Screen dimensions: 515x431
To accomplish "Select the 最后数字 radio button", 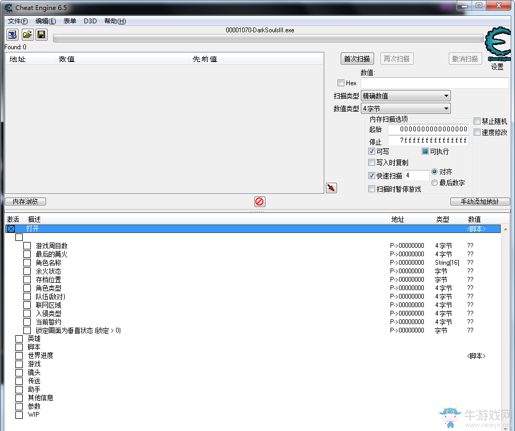I will pos(434,183).
